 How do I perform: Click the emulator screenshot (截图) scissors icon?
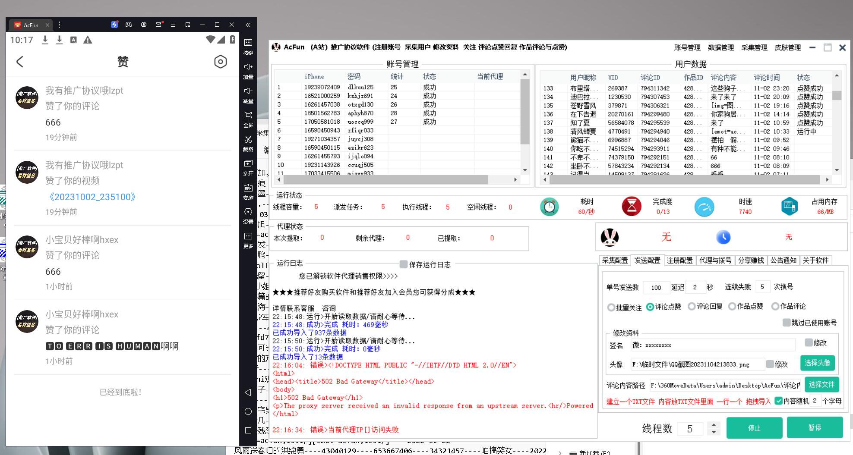pos(248,140)
